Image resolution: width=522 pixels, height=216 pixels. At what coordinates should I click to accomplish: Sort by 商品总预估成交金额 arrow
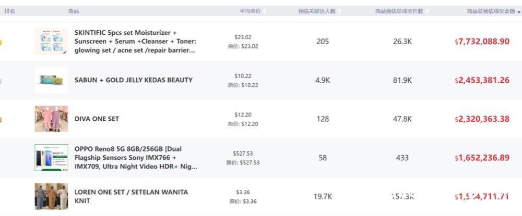[x=518, y=12]
